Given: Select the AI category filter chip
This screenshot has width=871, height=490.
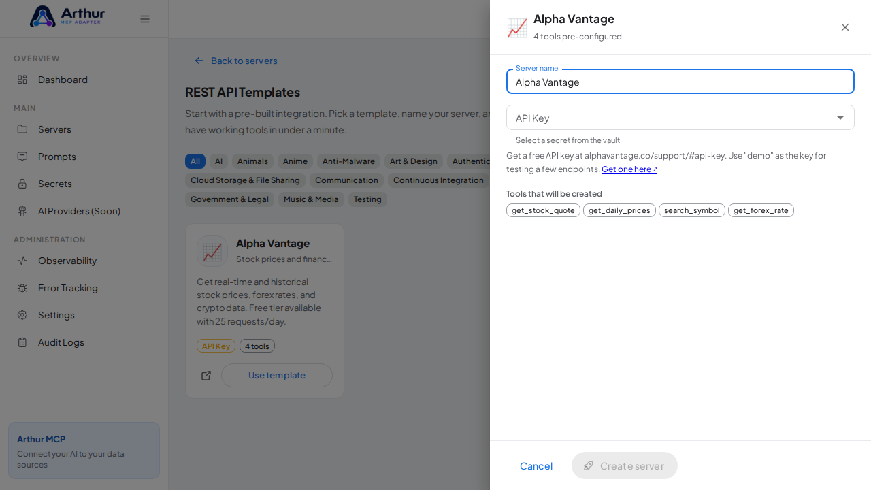Looking at the screenshot, I should click(218, 161).
